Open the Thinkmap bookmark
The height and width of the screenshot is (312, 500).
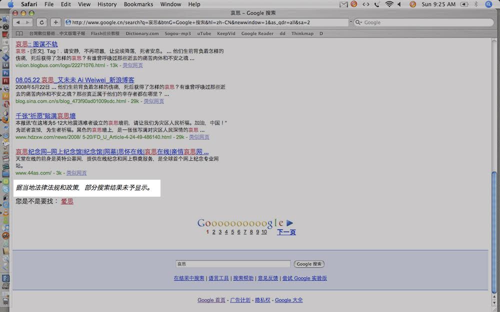tap(302, 33)
